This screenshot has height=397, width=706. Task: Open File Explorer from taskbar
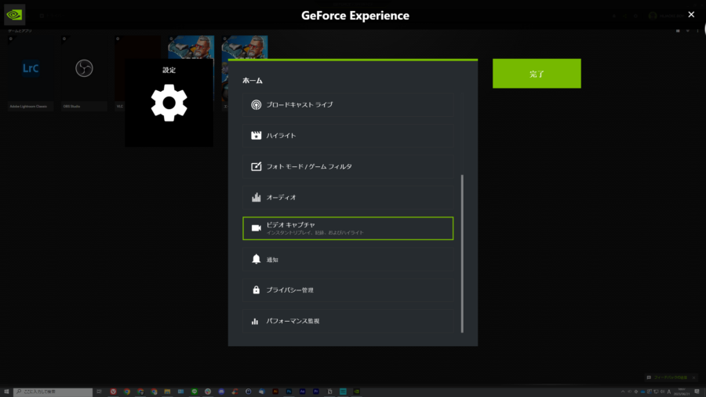167,392
